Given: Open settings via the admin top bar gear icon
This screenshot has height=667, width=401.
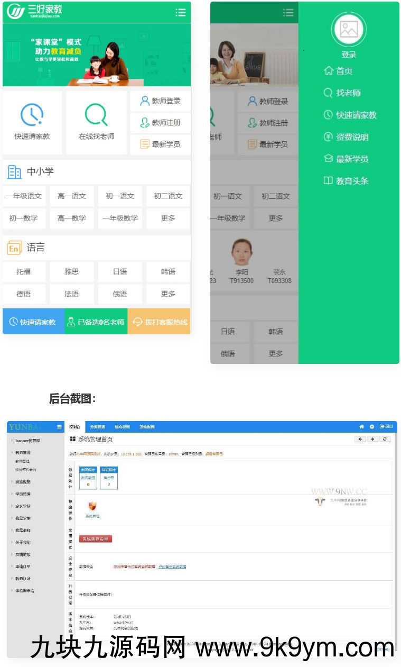Looking at the screenshot, I should coord(371,426).
